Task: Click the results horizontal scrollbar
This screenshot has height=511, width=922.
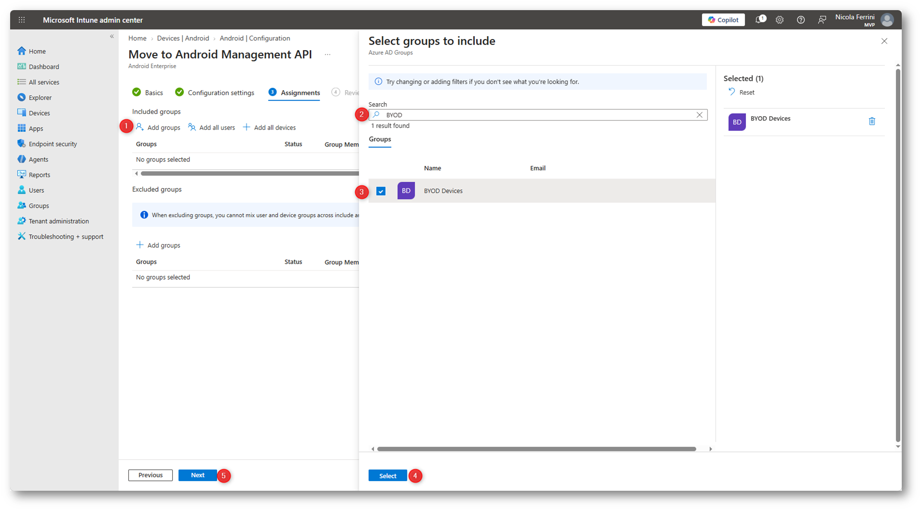Action: pyautogui.click(x=537, y=449)
